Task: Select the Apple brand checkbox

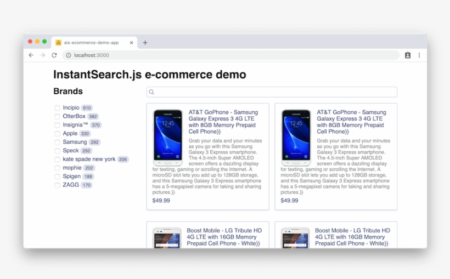Action: coord(57,134)
